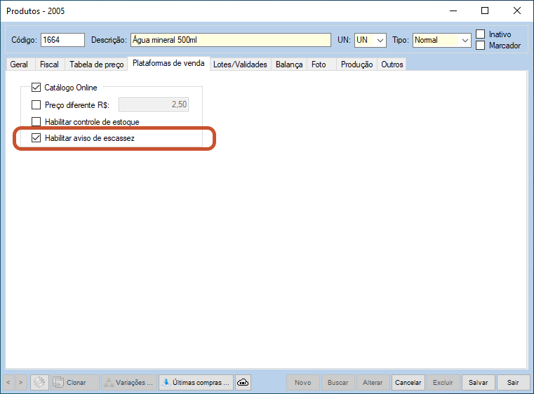Image resolution: width=534 pixels, height=394 pixels.
Task: Switch to the Fiscal tab
Action: click(49, 64)
